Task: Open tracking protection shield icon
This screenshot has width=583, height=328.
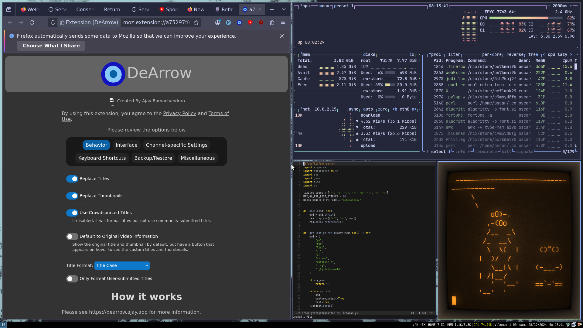Action: tap(53, 22)
